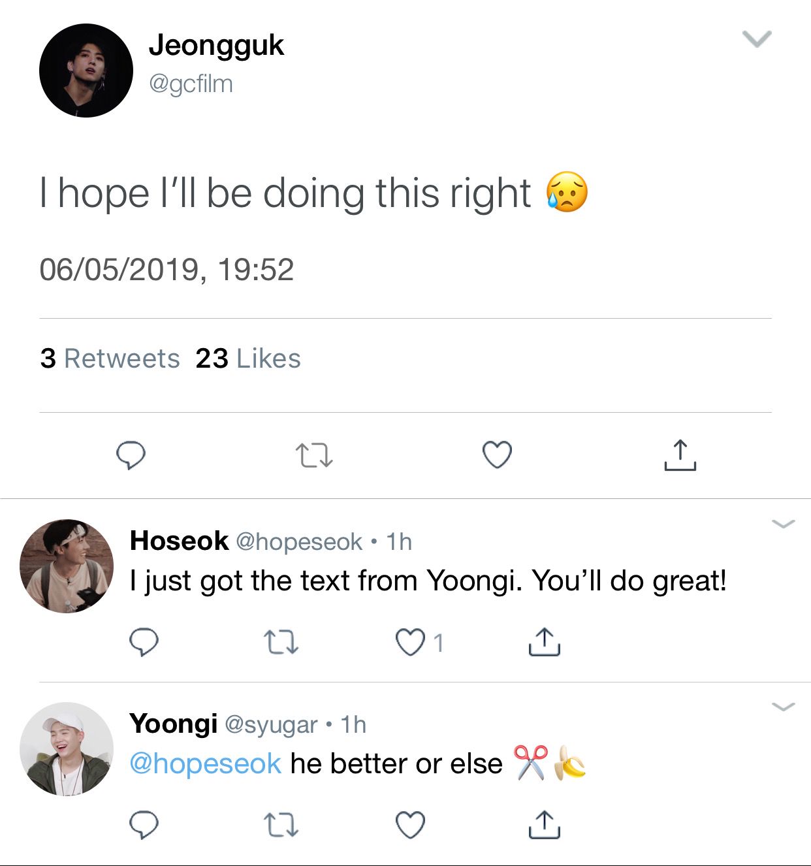The width and height of the screenshot is (811, 866).
Task: View the 23 Likes list
Action: (248, 359)
